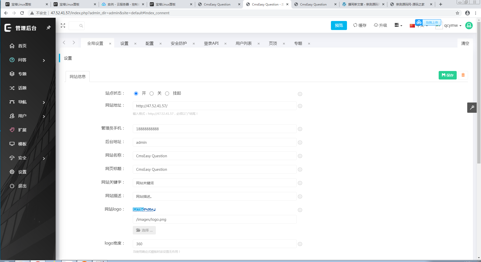The width and height of the screenshot is (481, 262).
Task: Switch to the 配置 tab
Action: (x=150, y=43)
